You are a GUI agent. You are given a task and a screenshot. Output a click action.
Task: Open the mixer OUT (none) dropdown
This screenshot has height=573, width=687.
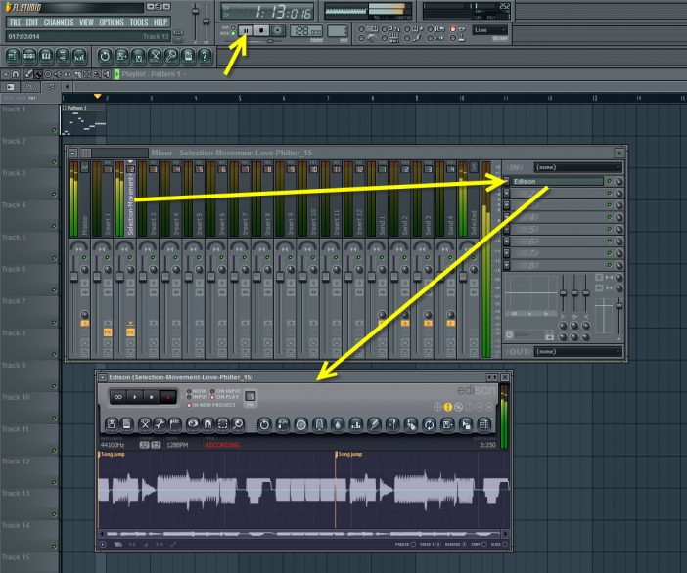coord(577,351)
